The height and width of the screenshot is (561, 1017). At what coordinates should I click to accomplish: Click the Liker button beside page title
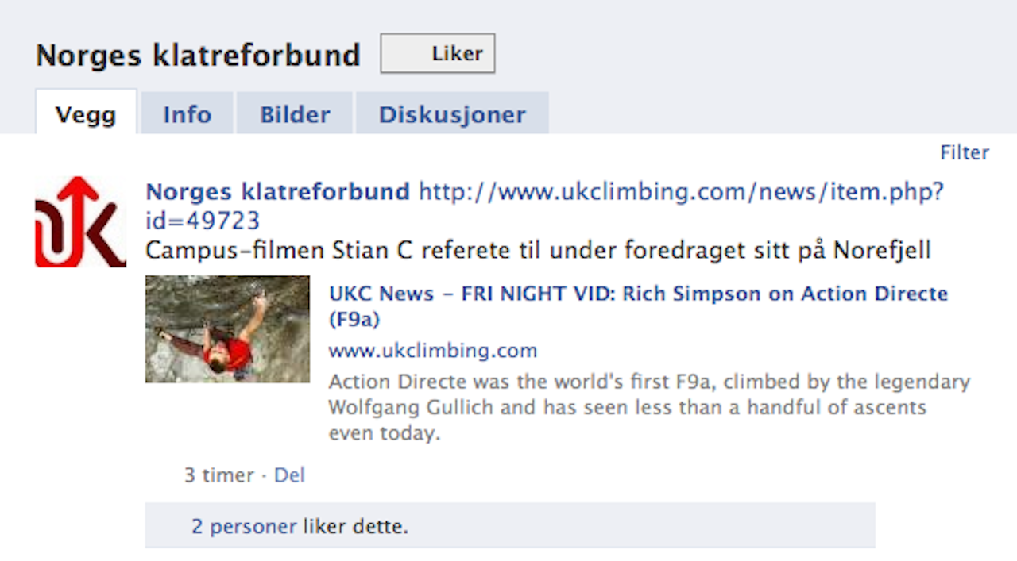coord(438,53)
